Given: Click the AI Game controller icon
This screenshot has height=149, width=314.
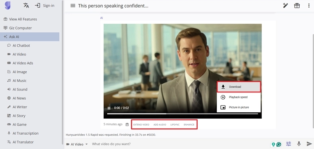Looking at the screenshot, I should click(9, 124).
